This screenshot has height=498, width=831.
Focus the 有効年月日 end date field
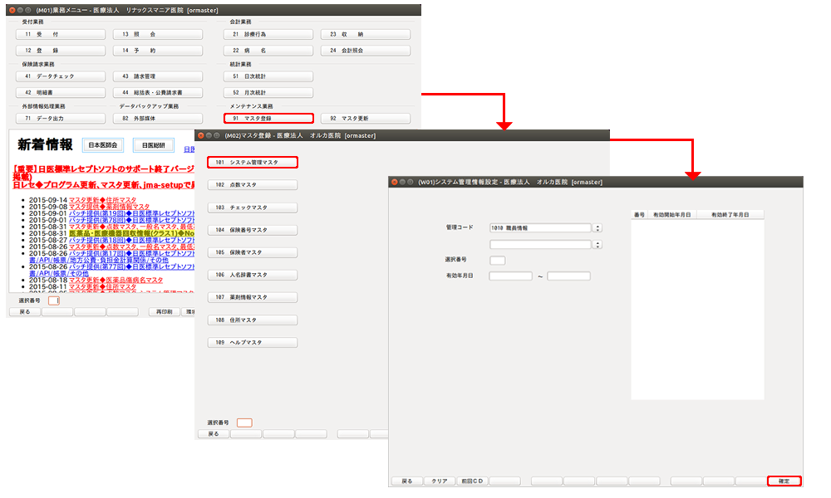[x=568, y=276]
